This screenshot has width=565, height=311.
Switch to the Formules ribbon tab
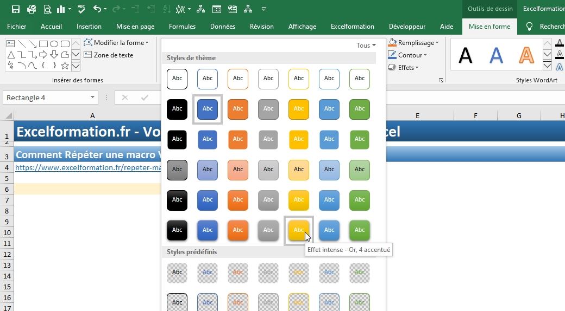click(182, 27)
